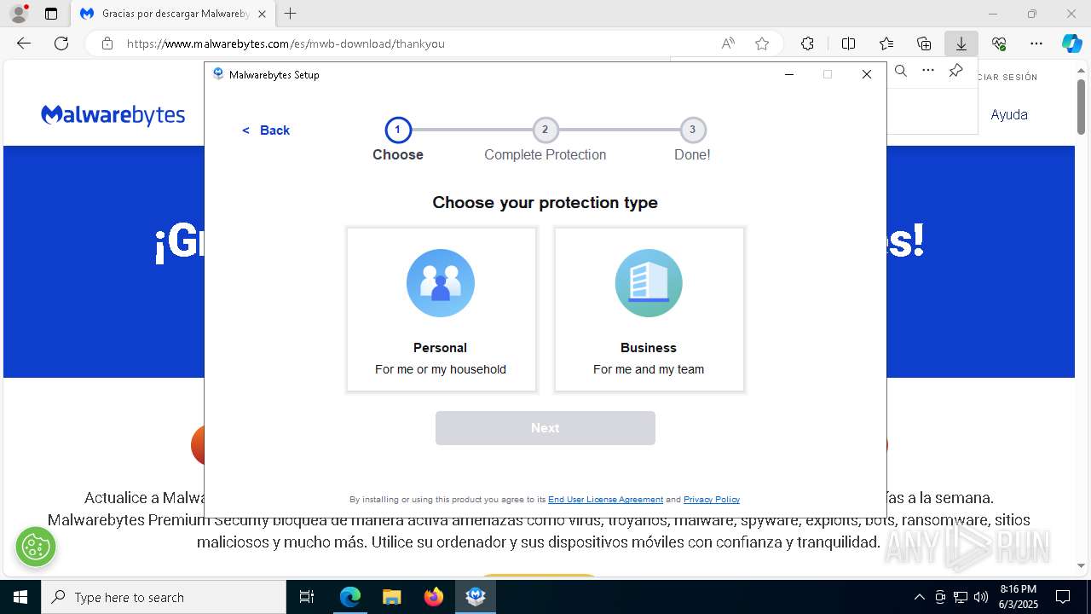Open the Privacy Policy link
1091x614 pixels.
(712, 500)
